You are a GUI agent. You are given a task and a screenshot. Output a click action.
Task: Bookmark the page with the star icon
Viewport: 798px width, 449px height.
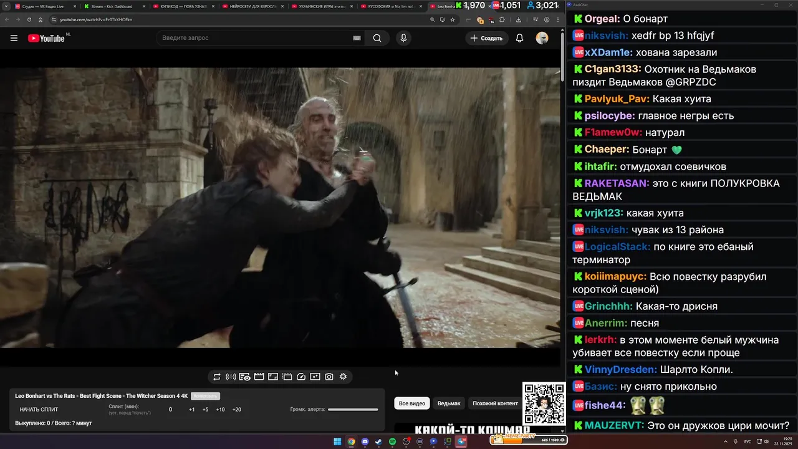point(453,19)
